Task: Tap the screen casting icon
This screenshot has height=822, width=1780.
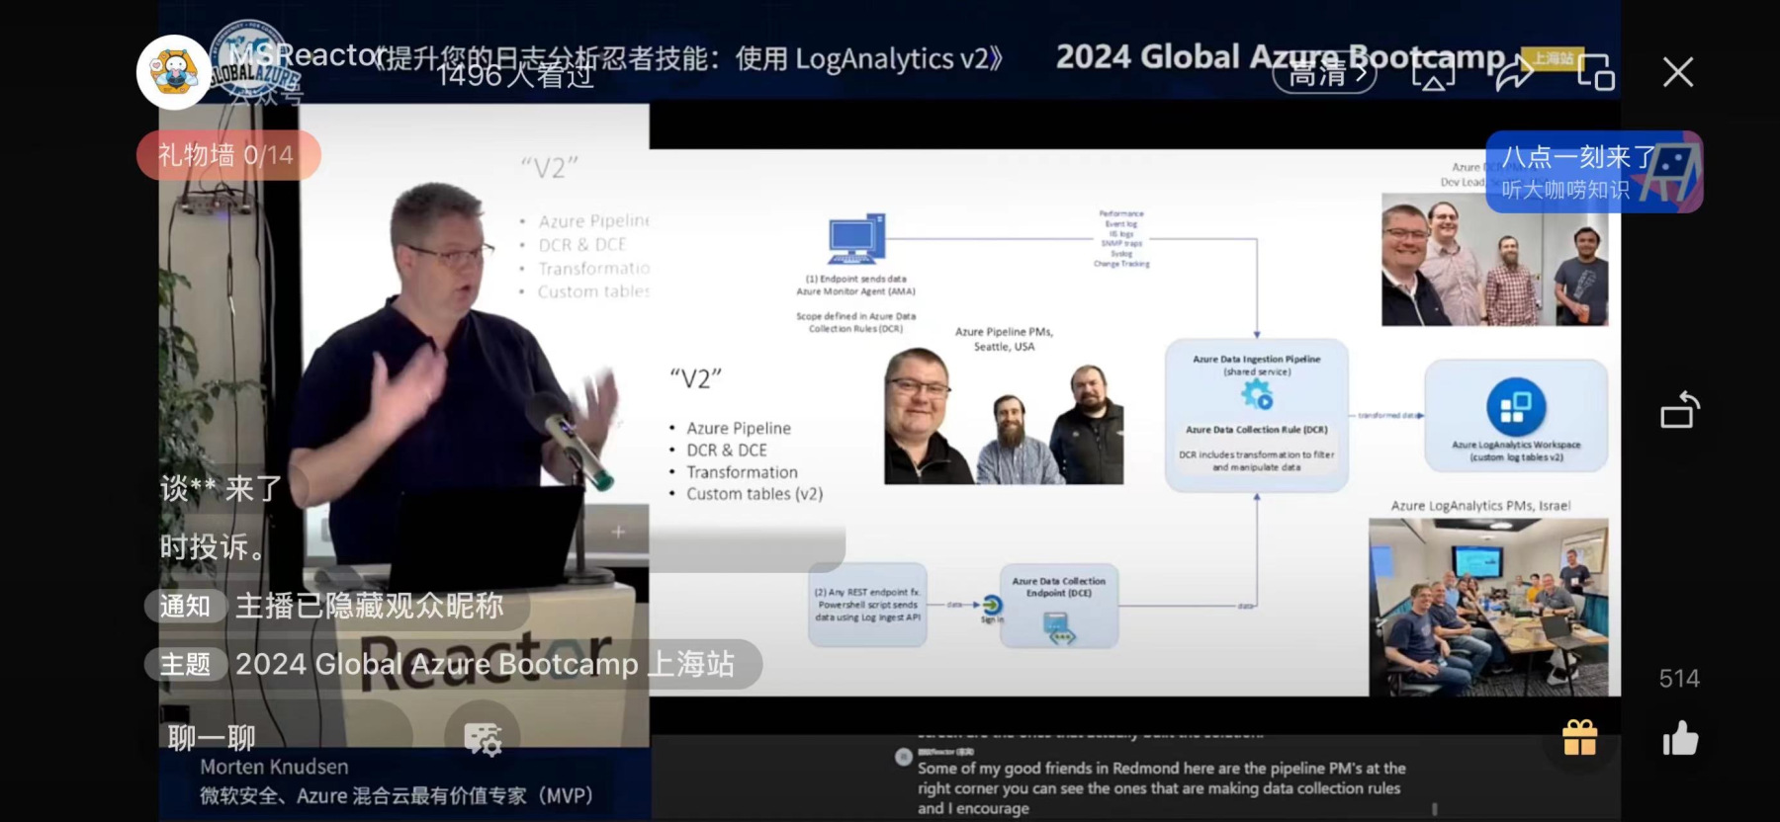Action: pos(1433,73)
